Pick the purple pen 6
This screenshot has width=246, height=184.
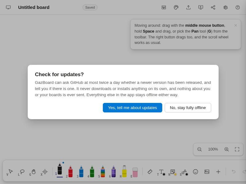click(x=113, y=171)
